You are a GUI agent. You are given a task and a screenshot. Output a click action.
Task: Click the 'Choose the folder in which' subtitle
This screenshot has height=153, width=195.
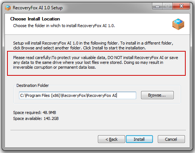click(x=64, y=26)
